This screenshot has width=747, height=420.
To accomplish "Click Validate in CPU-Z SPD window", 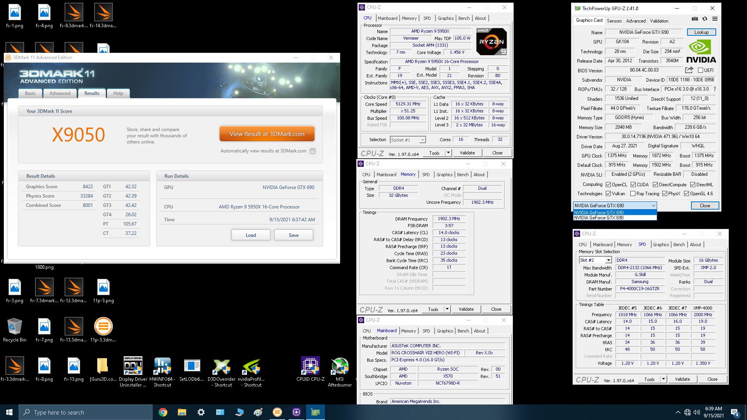I will coord(682,379).
